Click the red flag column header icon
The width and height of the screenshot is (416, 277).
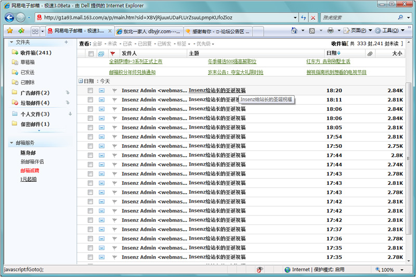pos(113,54)
